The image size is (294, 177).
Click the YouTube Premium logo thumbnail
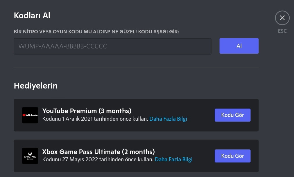30,115
